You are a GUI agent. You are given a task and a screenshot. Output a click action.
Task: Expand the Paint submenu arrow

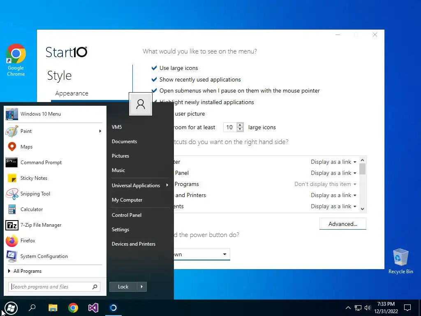click(100, 131)
